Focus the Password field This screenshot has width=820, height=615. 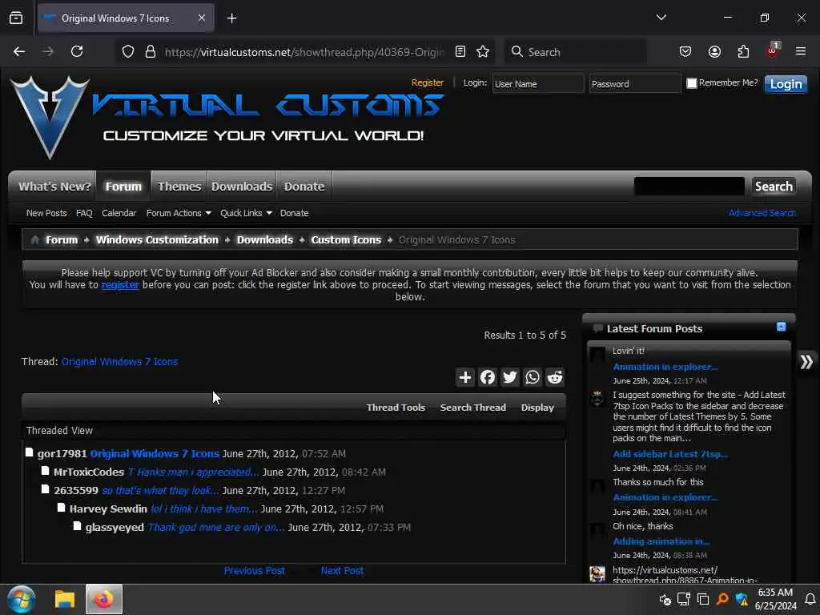click(x=635, y=83)
